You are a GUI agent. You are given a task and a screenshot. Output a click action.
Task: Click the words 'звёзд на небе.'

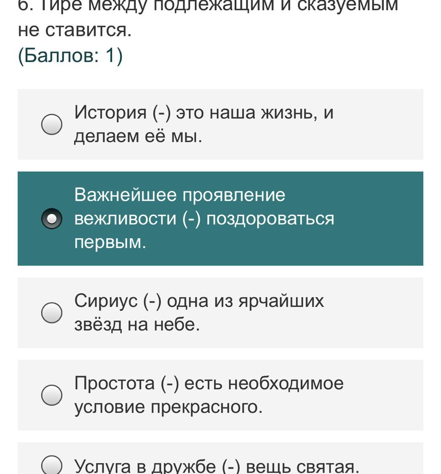(x=137, y=324)
